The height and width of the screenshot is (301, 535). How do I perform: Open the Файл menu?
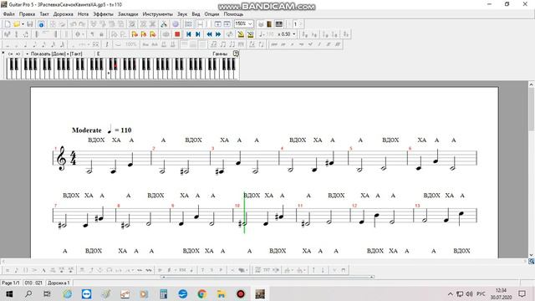(x=9, y=14)
